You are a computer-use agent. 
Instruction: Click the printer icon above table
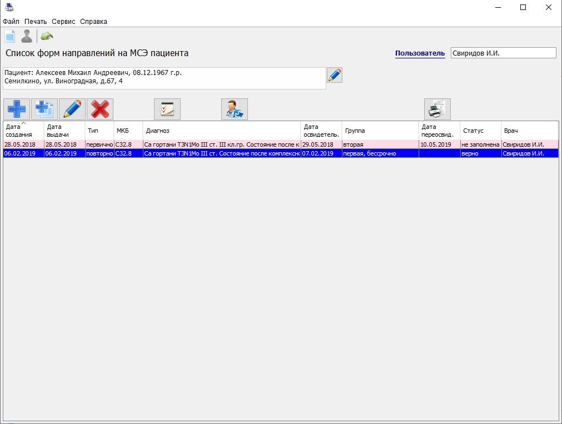(x=437, y=109)
